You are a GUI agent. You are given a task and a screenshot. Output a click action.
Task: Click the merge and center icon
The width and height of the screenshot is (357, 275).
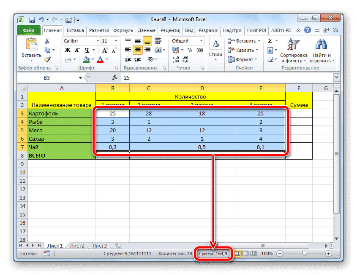tap(158, 50)
